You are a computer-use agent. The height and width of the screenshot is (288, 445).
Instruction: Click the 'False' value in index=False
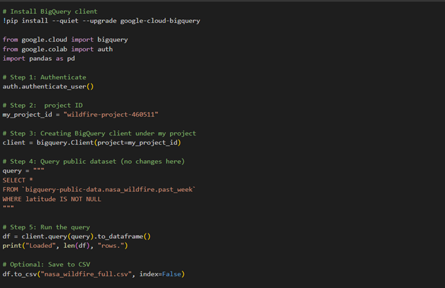[x=171, y=274]
